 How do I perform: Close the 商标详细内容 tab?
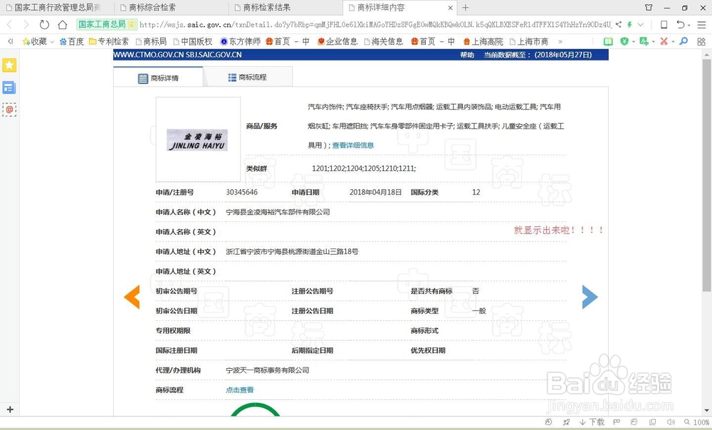click(451, 8)
